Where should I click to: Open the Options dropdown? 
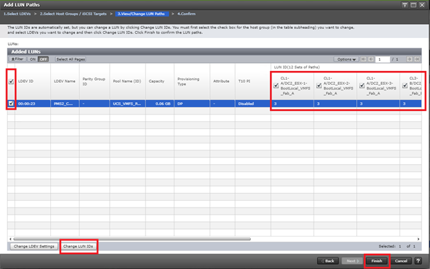346,59
